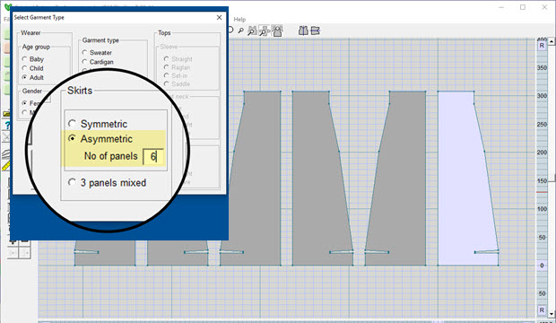Click the horizontal flip garment icon
The height and width of the screenshot is (323, 556).
316,31
